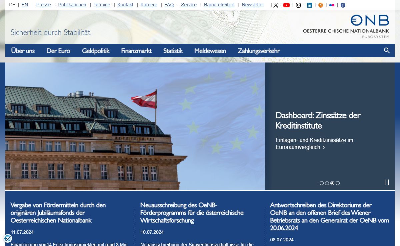Open the Termine link
400x246 pixels.
coord(102,5)
